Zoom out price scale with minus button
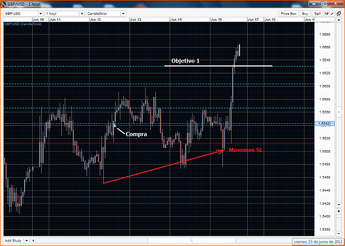Screen dimensions: 345x246 point(339,233)
